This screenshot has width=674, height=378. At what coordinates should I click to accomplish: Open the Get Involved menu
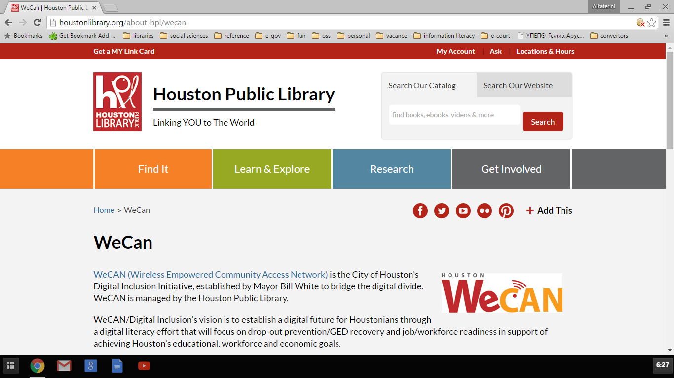coord(511,169)
